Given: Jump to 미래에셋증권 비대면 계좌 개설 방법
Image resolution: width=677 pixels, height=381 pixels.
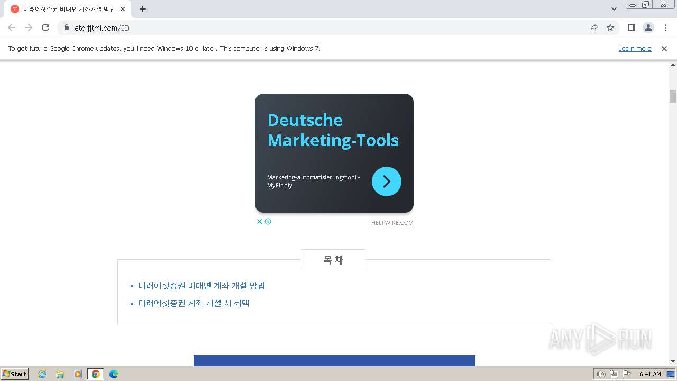Looking at the screenshot, I should [202, 285].
